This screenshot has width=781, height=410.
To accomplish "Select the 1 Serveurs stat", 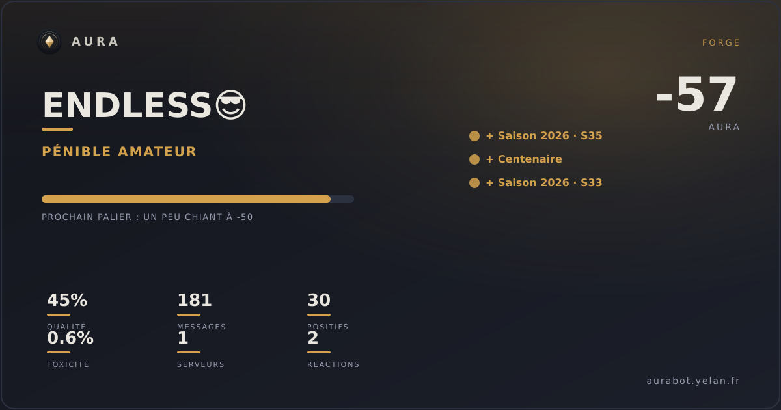I will [201, 349].
